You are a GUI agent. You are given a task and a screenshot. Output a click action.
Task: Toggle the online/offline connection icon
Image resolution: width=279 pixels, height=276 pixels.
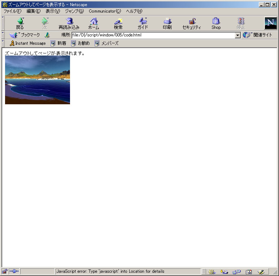(14, 271)
